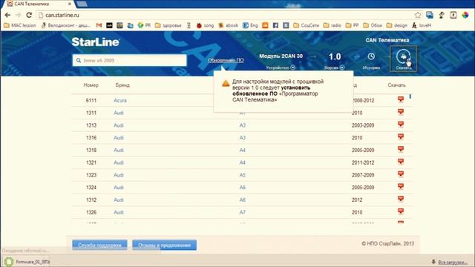Click the Скачать column header
Screen dimensions: 475x267
(x=396, y=85)
